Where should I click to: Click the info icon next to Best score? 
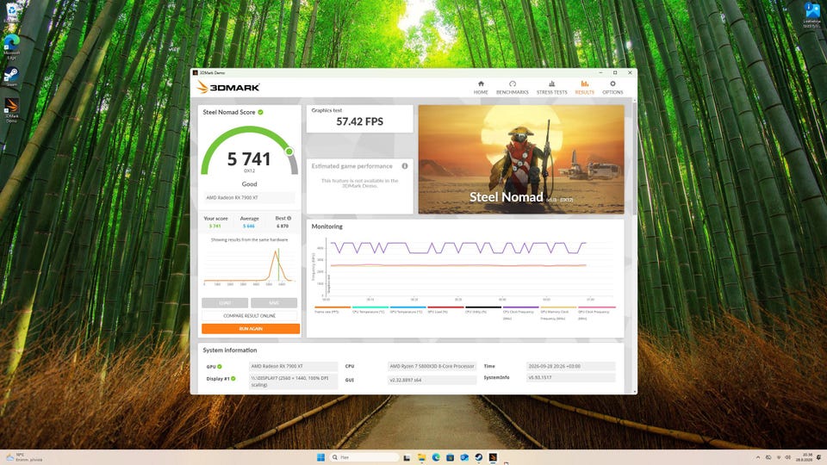click(289, 218)
